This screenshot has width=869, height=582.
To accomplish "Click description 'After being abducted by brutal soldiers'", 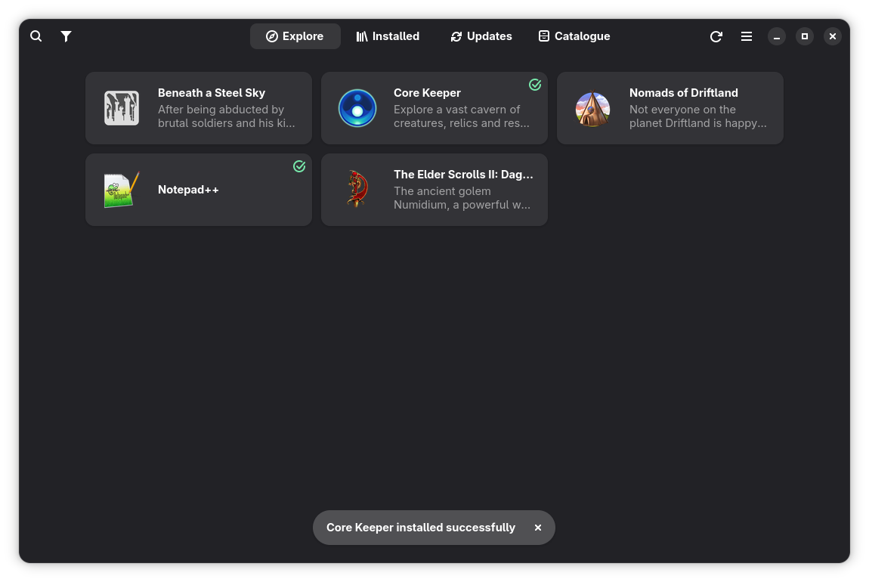I will 226,116.
